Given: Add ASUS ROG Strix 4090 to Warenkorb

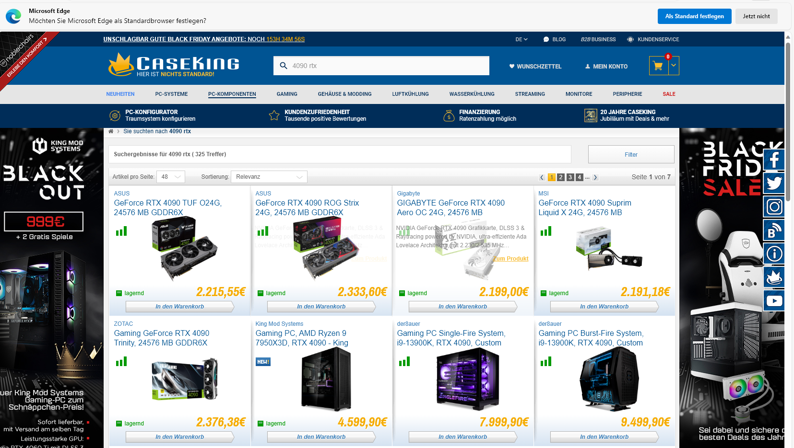Looking at the screenshot, I should tap(321, 307).
